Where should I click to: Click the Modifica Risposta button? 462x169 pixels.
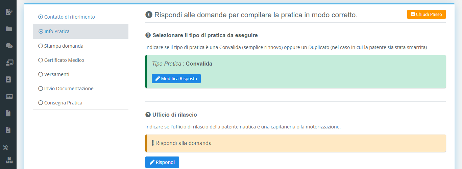point(176,78)
